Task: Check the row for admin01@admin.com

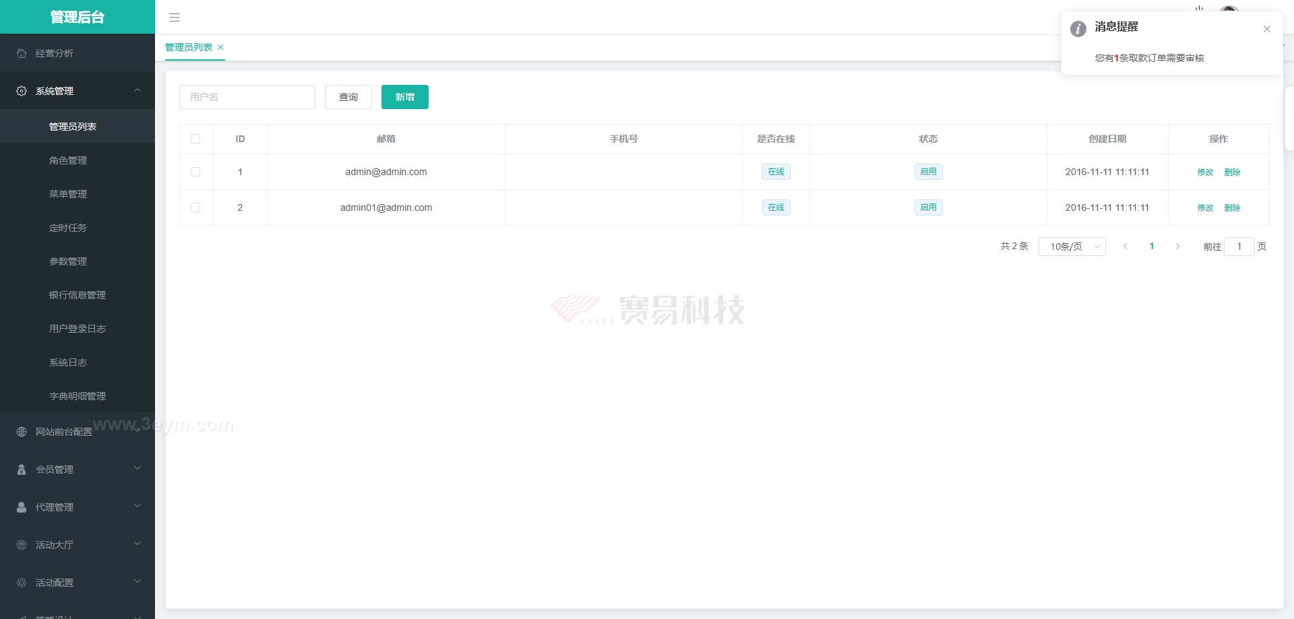Action: pyautogui.click(x=195, y=207)
